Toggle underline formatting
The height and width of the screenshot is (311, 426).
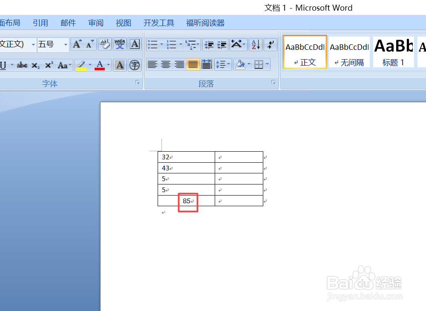(x=3, y=65)
